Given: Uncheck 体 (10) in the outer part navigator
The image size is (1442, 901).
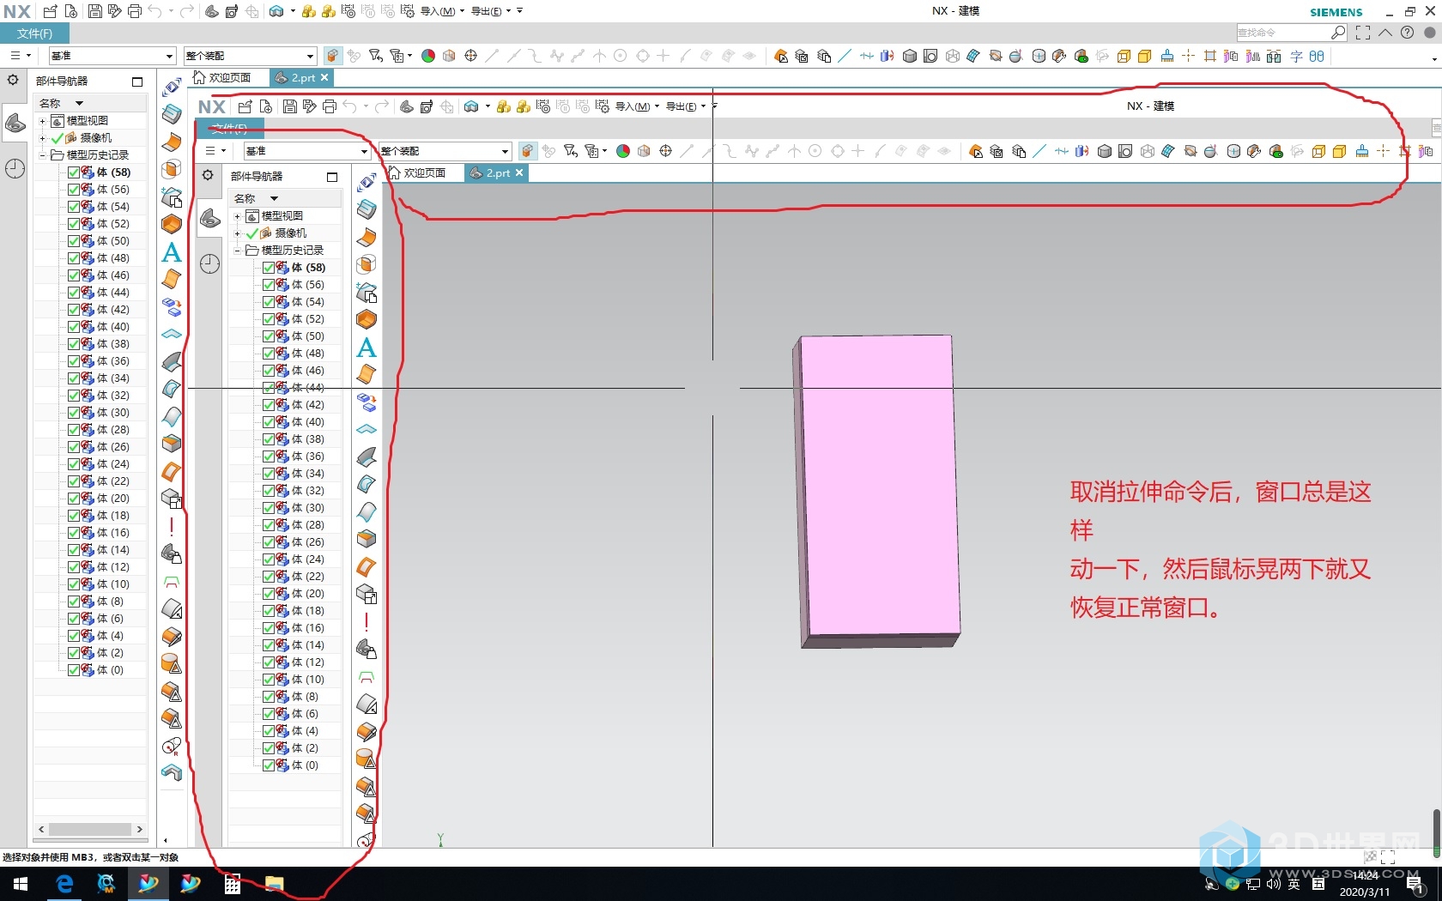Looking at the screenshot, I should click(74, 584).
